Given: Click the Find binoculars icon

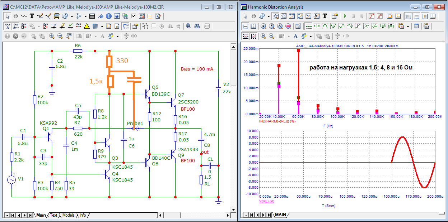Looking at the screenshot, I should click(x=197, y=26).
